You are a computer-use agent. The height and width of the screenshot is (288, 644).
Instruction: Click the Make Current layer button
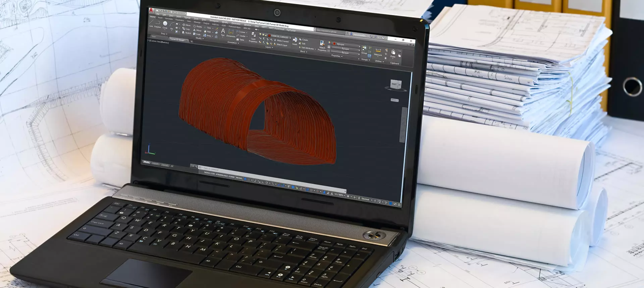(x=281, y=41)
